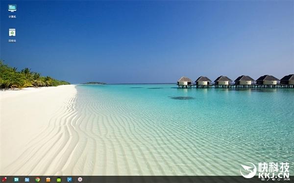Open the gear-shaped control center icon

(80, 180)
